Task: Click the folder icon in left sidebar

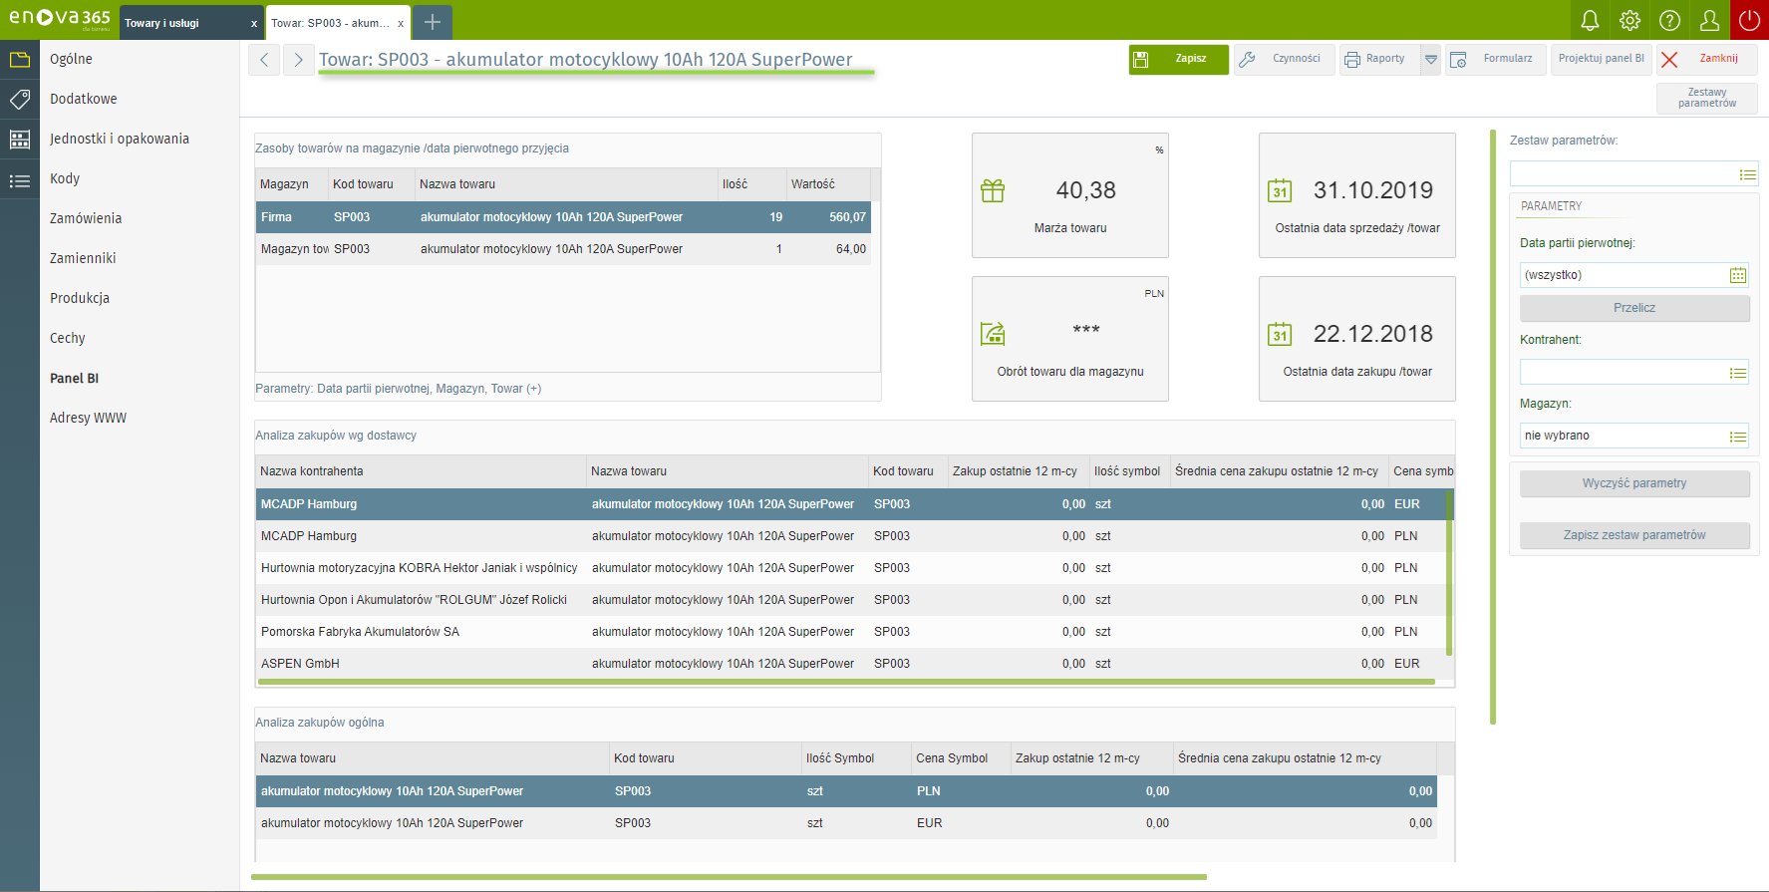Action: click(x=20, y=60)
